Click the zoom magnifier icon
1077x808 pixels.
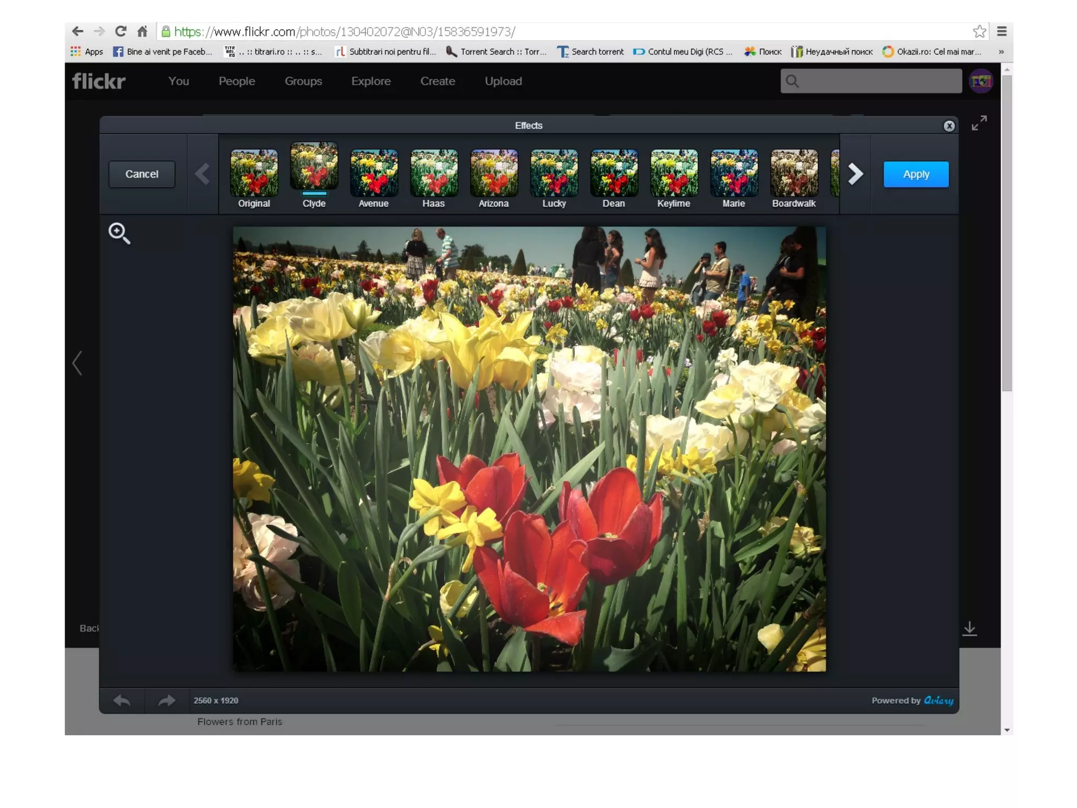[x=119, y=233]
